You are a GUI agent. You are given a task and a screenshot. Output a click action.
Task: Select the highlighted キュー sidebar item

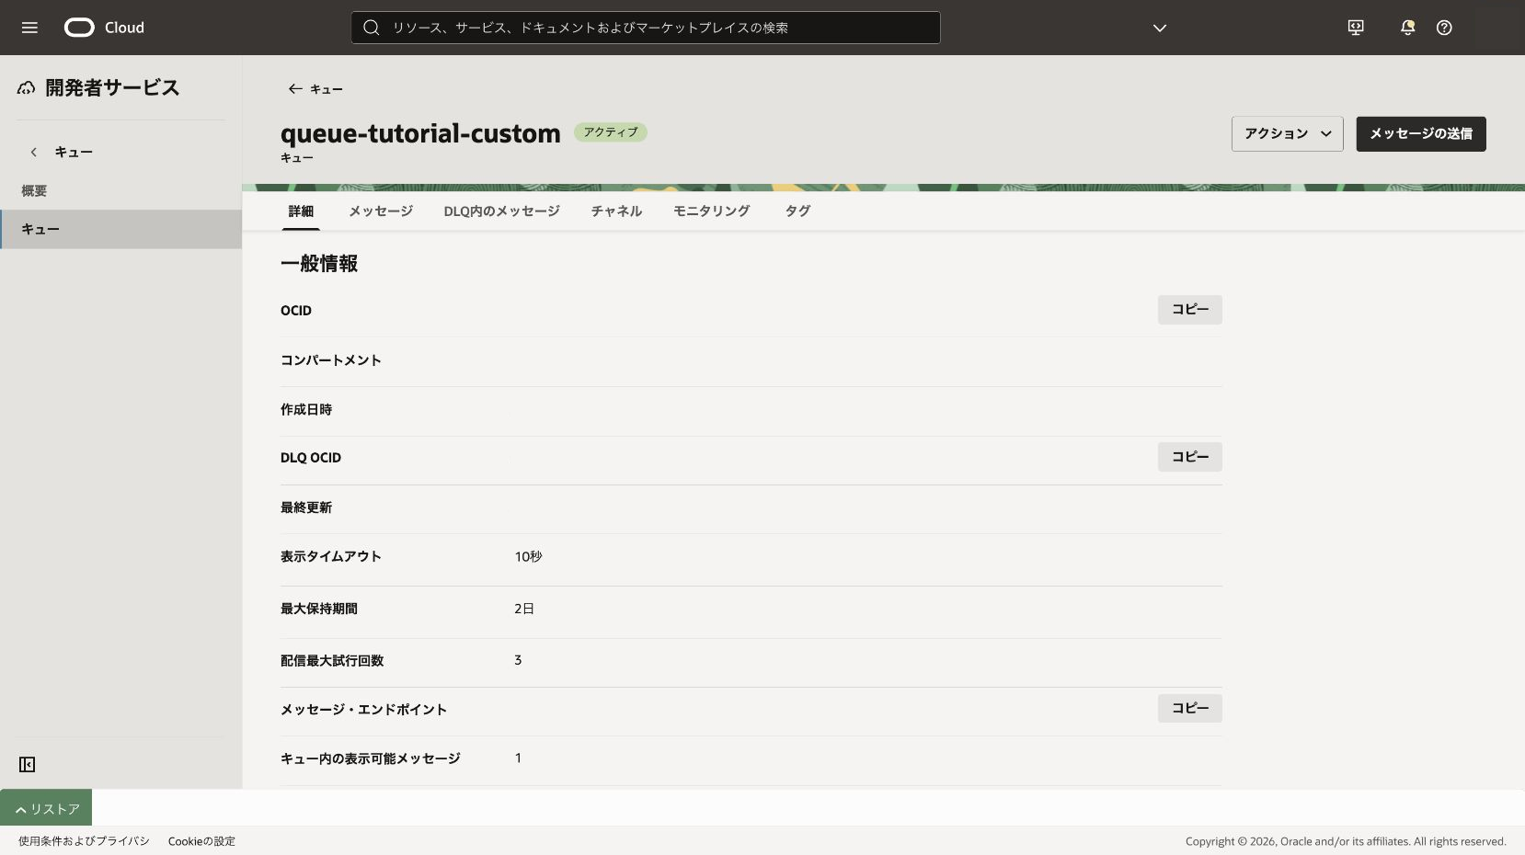[x=120, y=229]
